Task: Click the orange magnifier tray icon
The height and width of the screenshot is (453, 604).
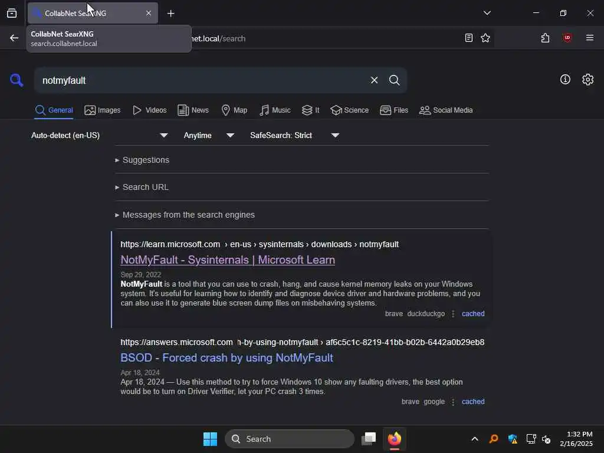Action: point(494,439)
